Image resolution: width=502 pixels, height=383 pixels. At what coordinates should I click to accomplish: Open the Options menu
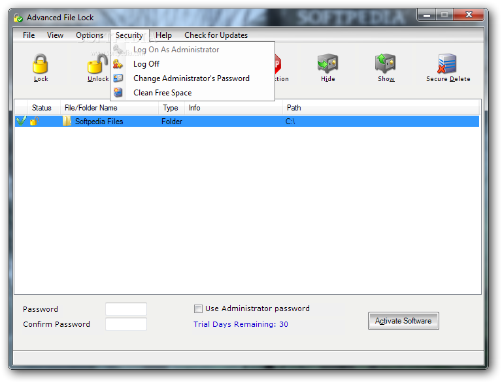tap(90, 35)
